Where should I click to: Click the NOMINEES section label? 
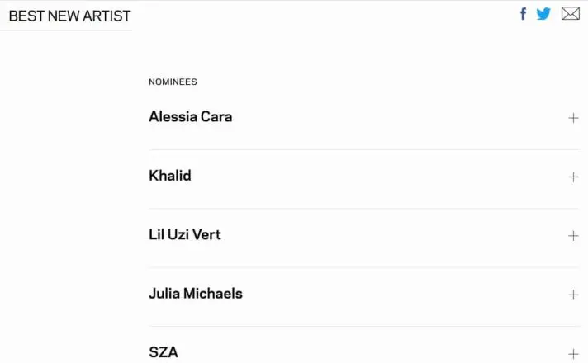(x=173, y=82)
